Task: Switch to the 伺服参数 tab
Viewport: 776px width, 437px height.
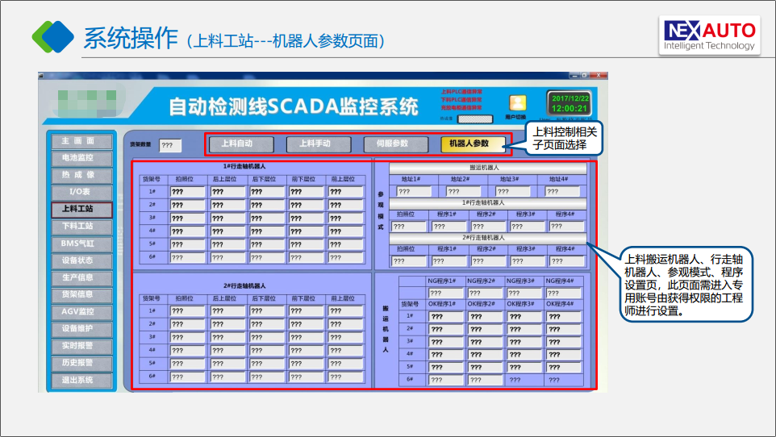Action: tap(396, 144)
